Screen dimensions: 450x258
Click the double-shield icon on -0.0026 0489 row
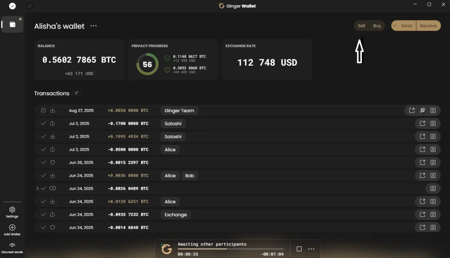coord(53,188)
